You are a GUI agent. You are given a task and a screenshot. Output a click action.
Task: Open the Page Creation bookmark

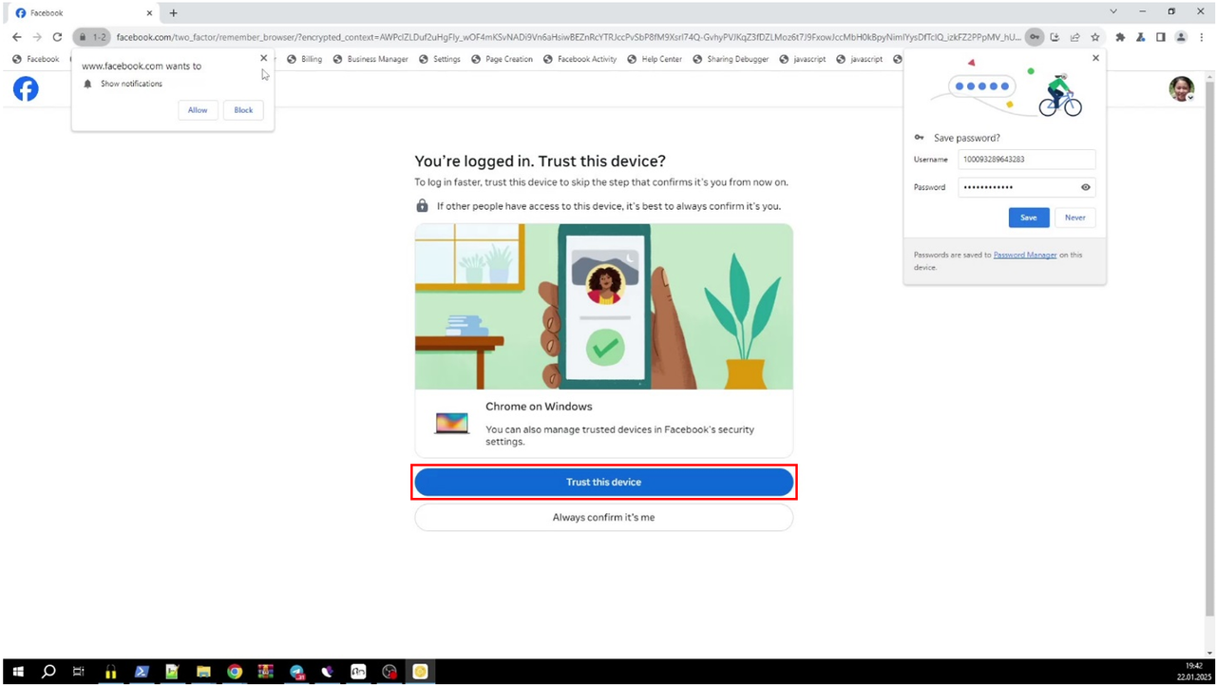(x=502, y=59)
